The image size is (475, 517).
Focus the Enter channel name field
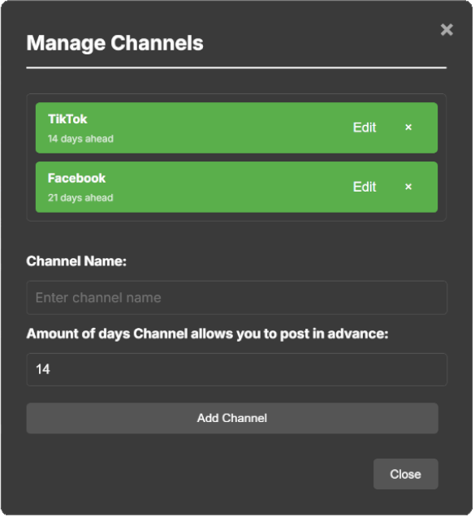[237, 298]
